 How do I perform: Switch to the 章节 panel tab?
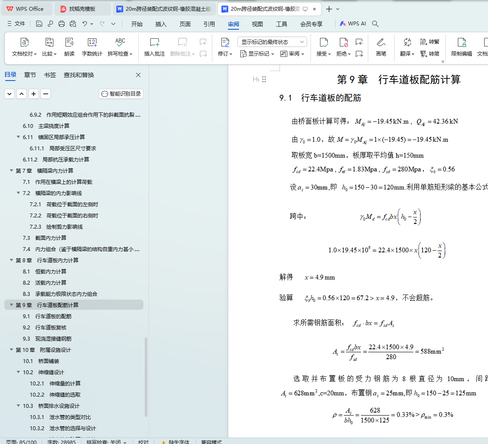coord(30,75)
